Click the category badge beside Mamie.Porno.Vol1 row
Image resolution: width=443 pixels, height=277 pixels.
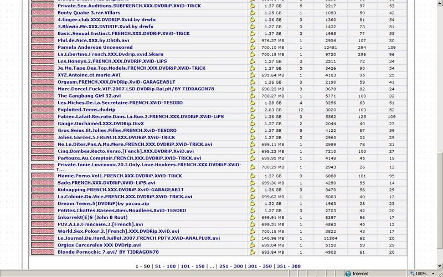tap(43, 176)
